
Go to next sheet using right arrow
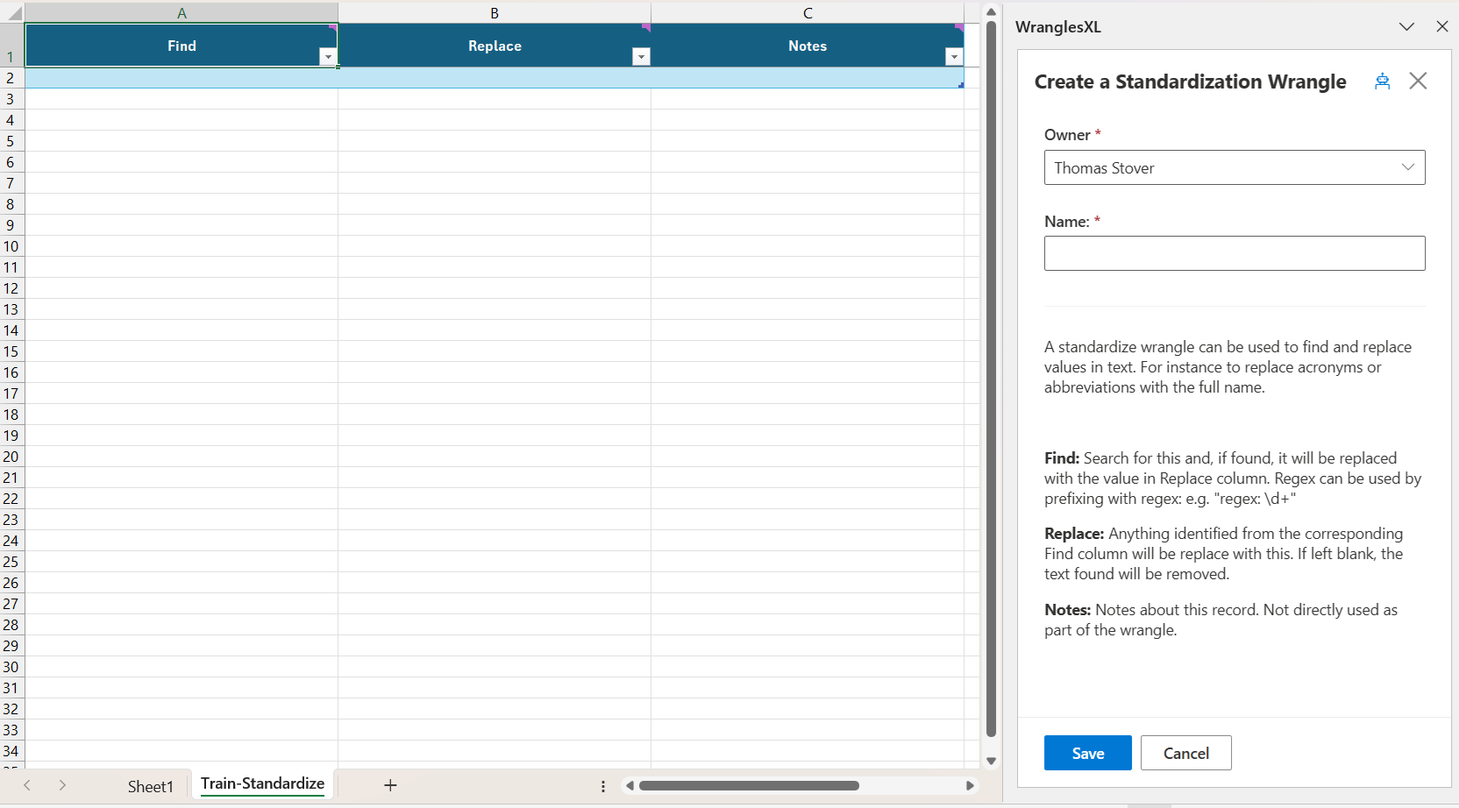click(62, 785)
